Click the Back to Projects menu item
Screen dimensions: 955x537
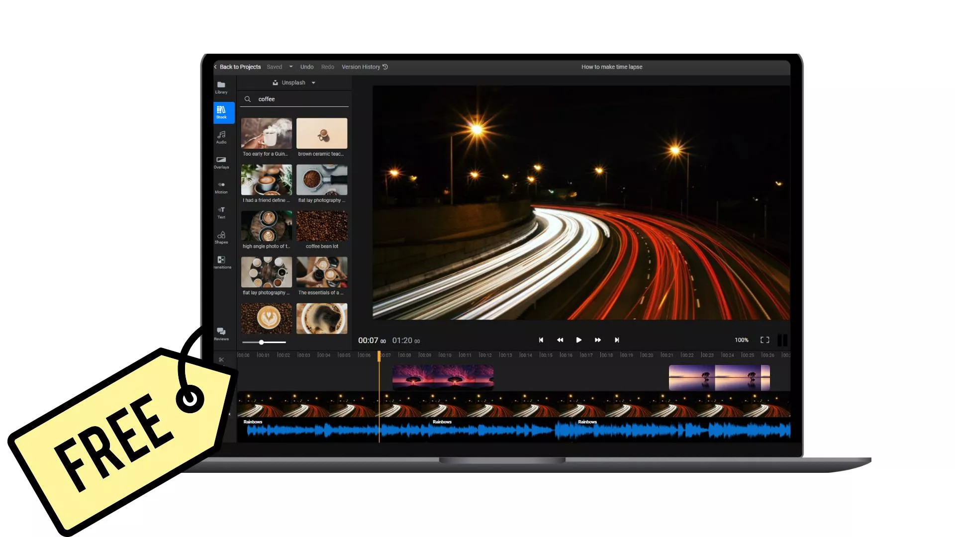tap(238, 66)
